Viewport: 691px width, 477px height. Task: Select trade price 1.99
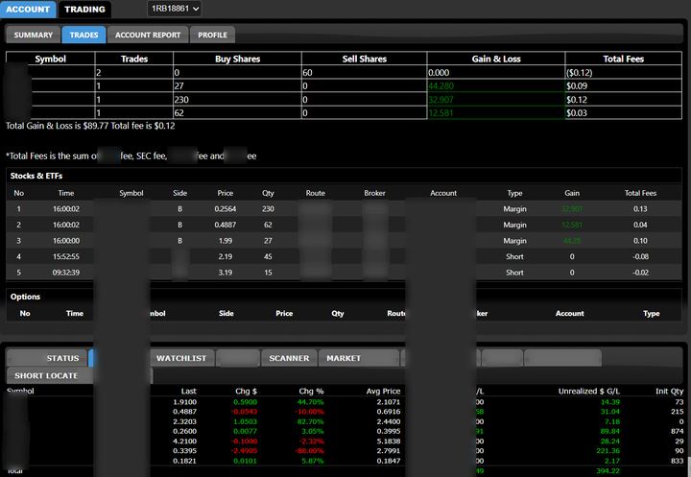[226, 241]
